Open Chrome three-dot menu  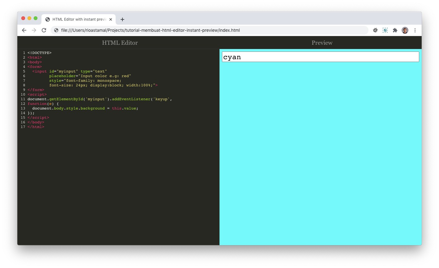(x=415, y=30)
